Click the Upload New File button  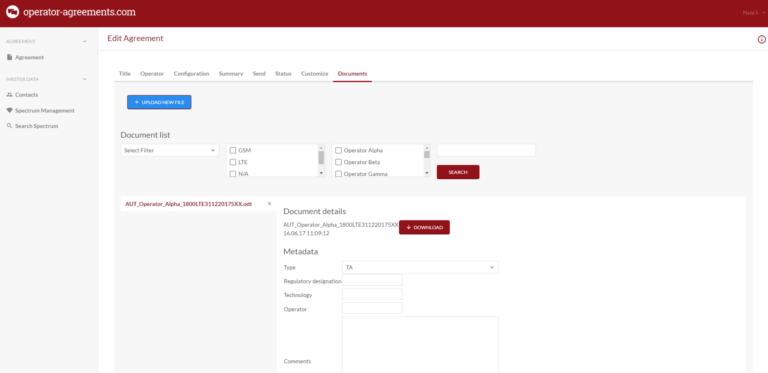pyautogui.click(x=159, y=102)
